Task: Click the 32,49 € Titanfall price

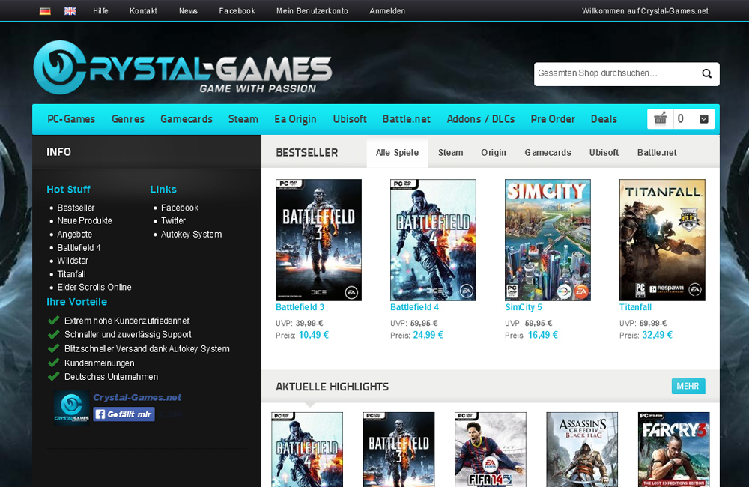Action: pyautogui.click(x=658, y=335)
